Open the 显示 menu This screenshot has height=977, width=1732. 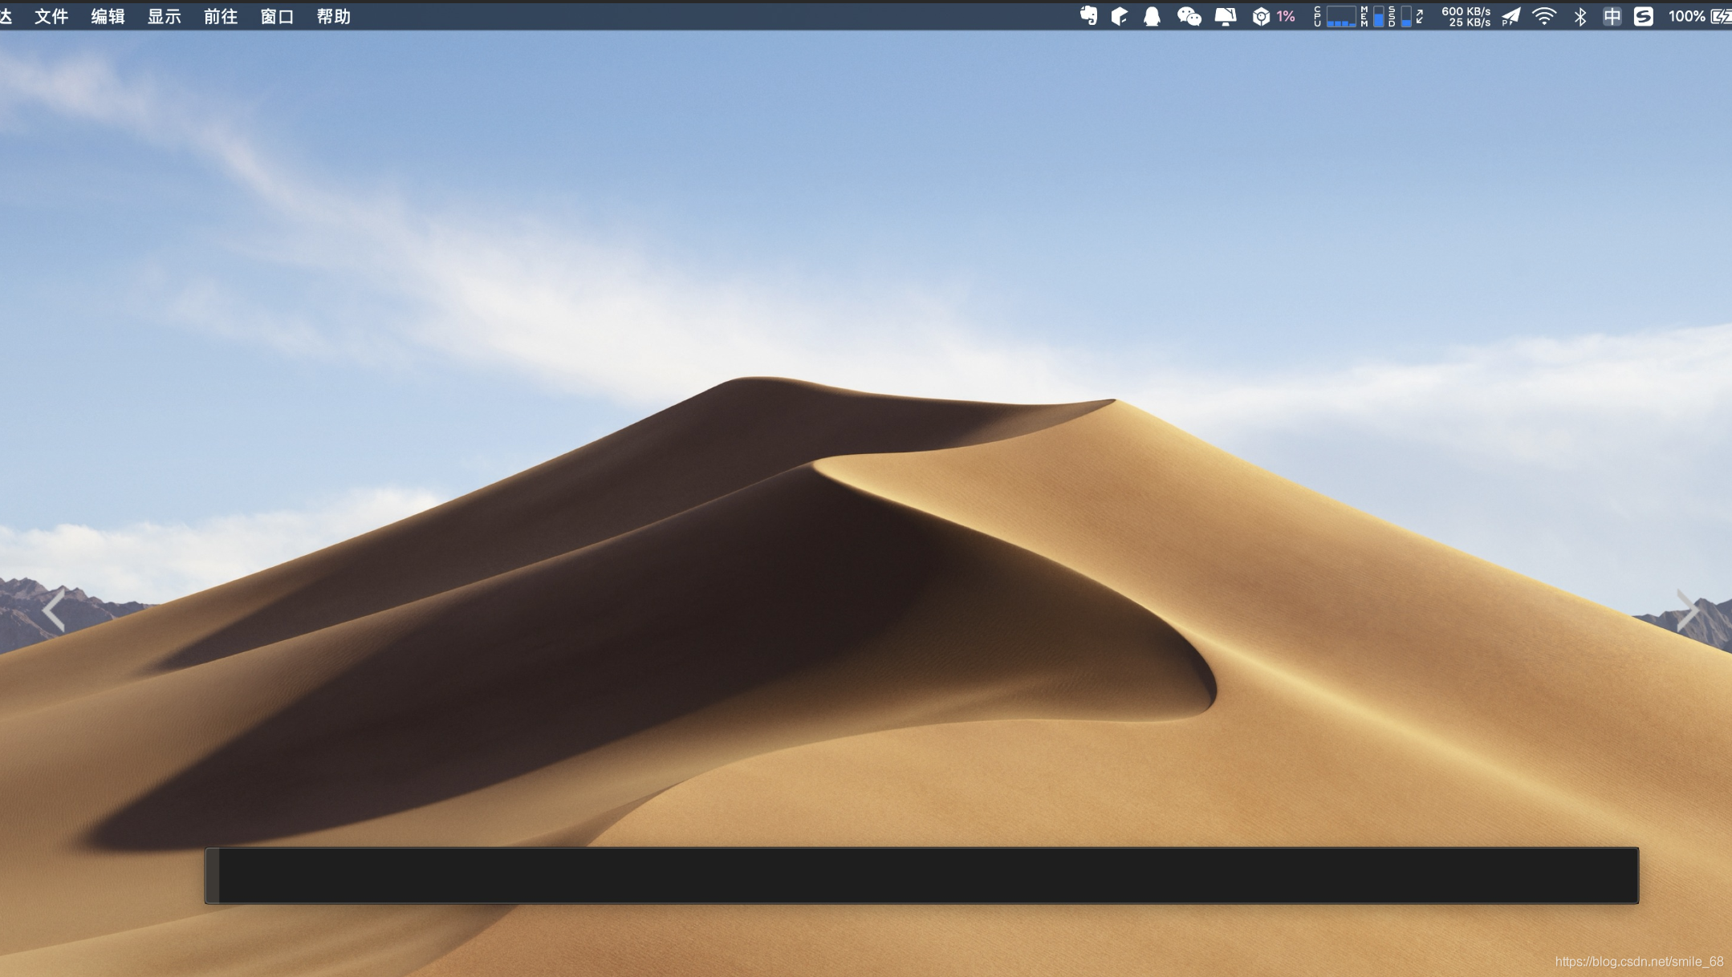tap(165, 16)
